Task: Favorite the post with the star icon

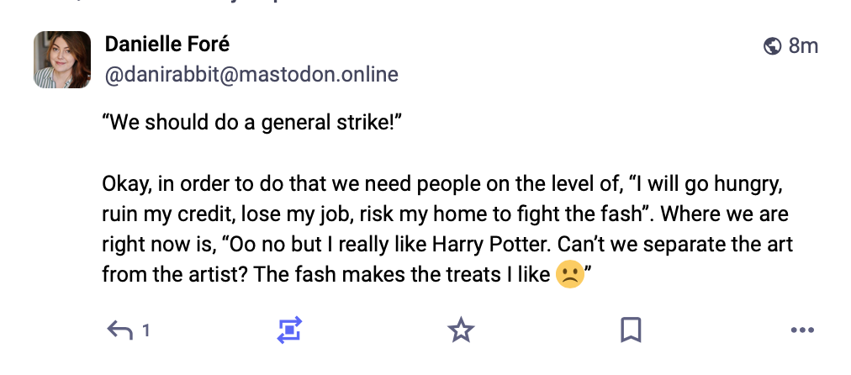Action: 460,330
